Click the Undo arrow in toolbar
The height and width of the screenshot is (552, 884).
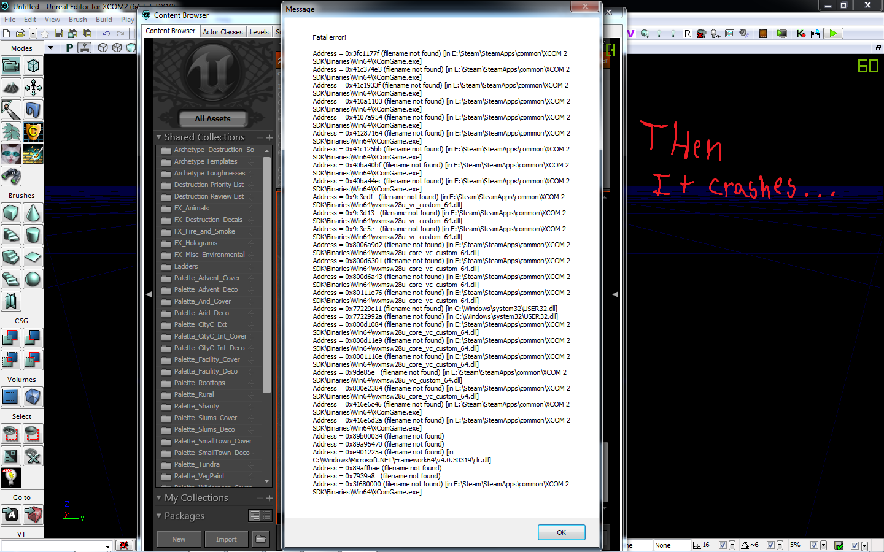click(106, 33)
